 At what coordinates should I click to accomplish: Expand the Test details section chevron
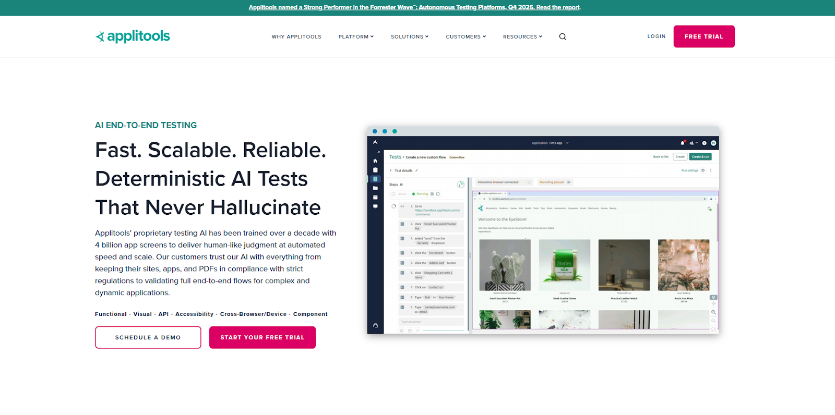(x=390, y=170)
